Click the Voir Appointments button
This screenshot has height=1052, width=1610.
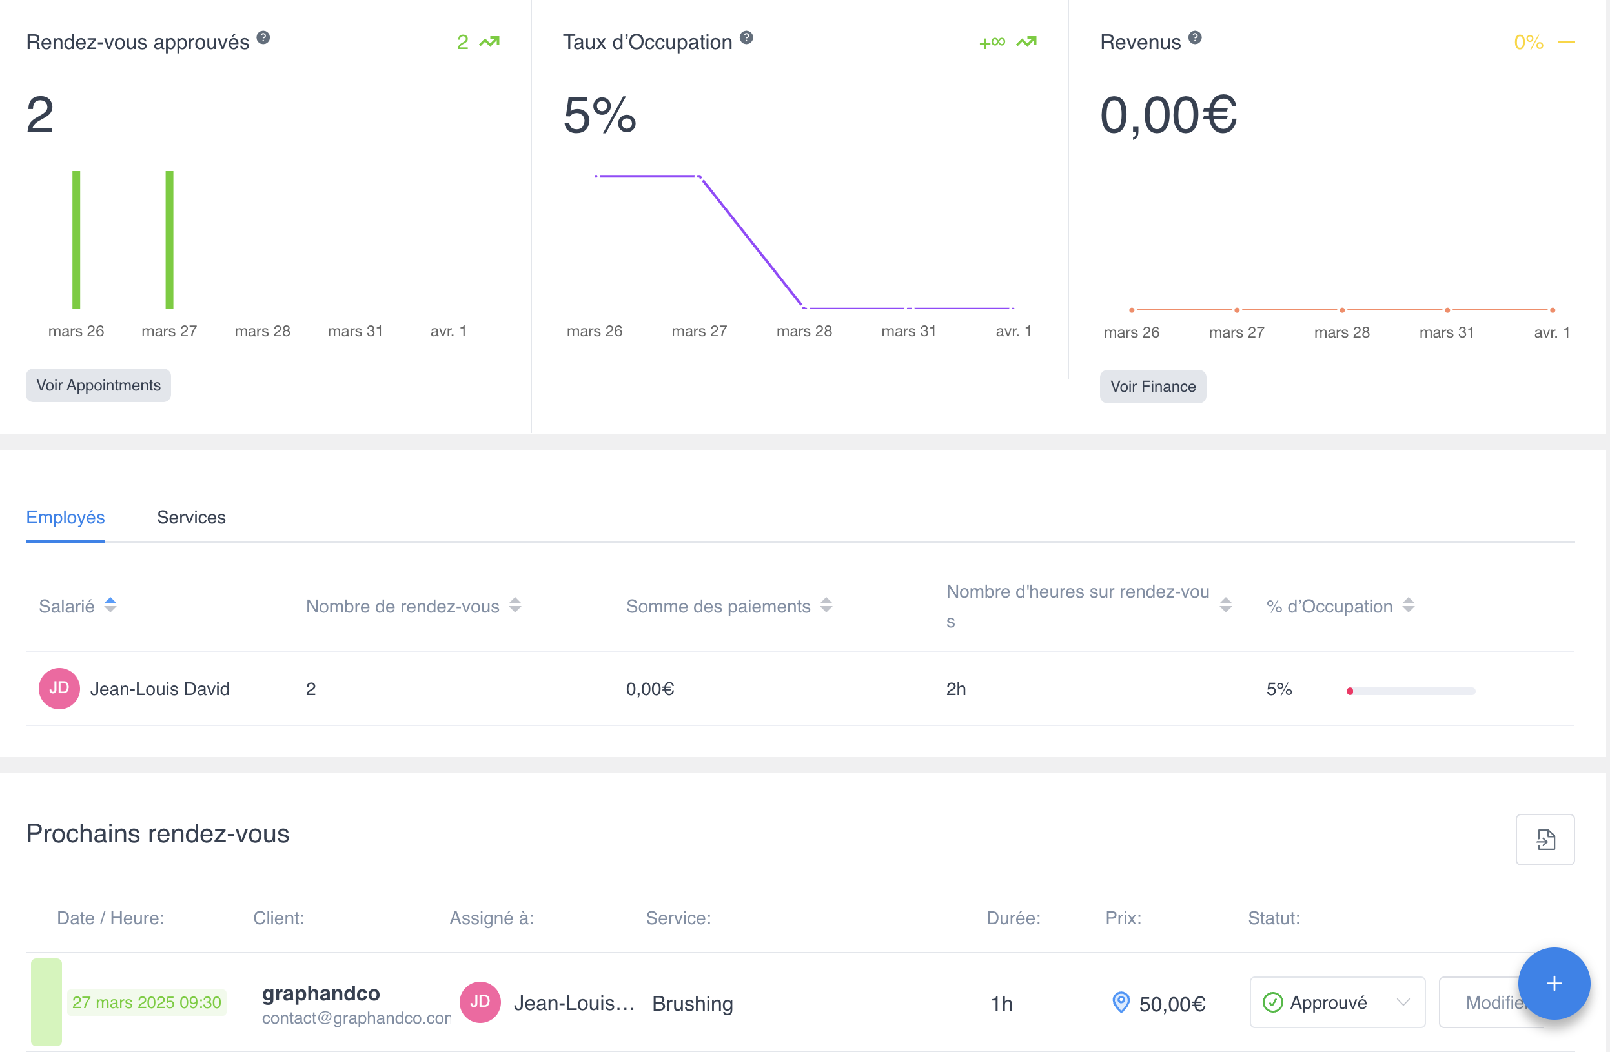[x=98, y=385]
